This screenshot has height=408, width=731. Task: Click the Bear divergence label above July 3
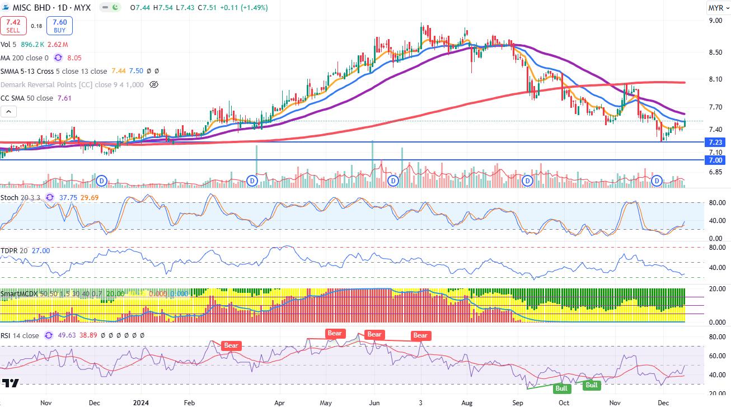click(420, 335)
